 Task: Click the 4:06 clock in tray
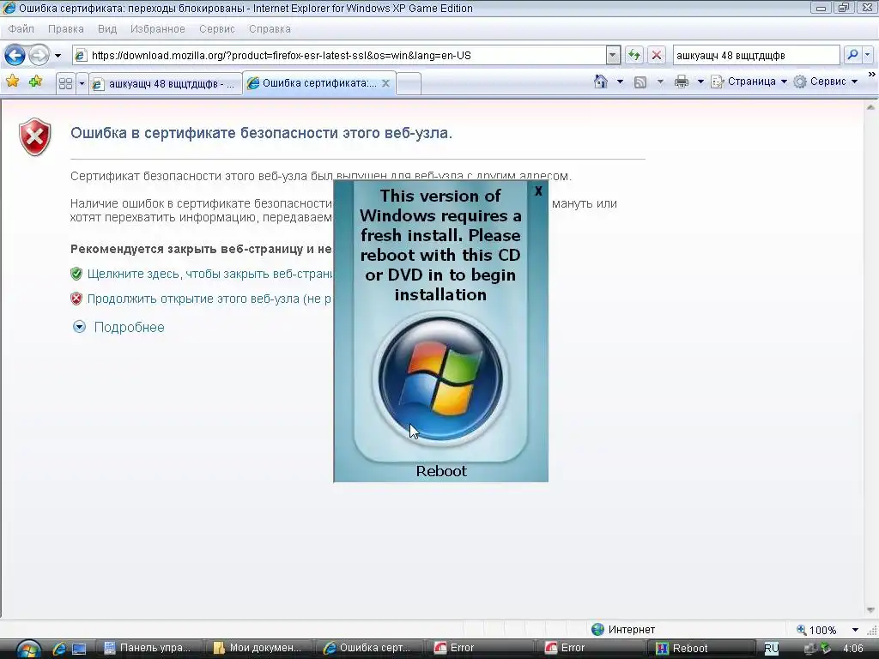(x=852, y=649)
